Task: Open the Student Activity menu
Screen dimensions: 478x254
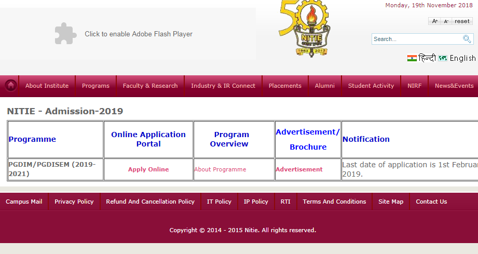Action: 371,86
